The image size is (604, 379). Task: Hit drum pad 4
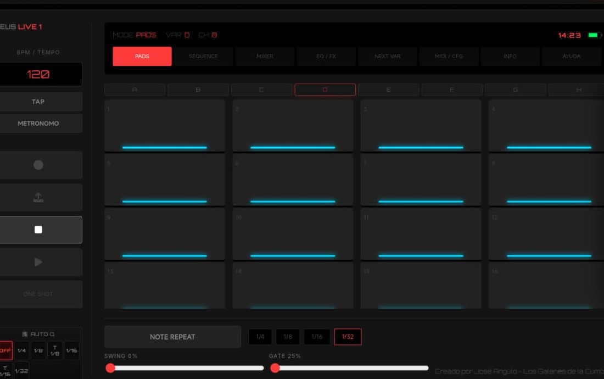(x=546, y=126)
